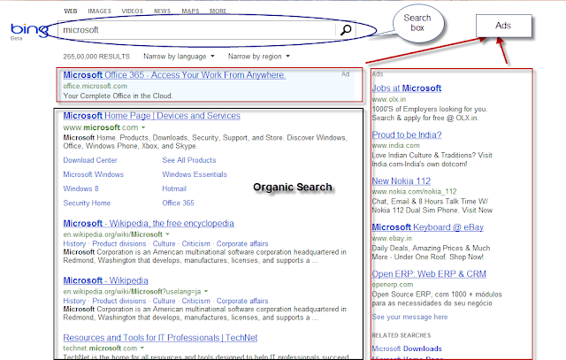This screenshot has width=566, height=360.
Task: Expand arrow next to en.wikipedia.org/wiki/Microsoft
Action: point(167,234)
